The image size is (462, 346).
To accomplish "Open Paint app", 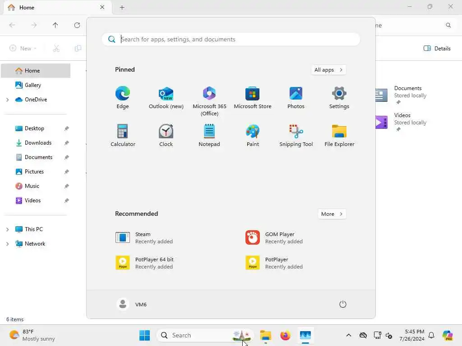I will tap(253, 135).
